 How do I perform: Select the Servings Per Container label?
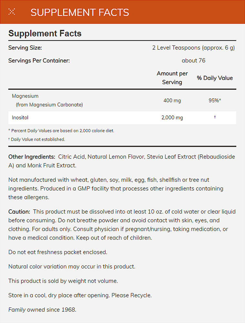39,60
